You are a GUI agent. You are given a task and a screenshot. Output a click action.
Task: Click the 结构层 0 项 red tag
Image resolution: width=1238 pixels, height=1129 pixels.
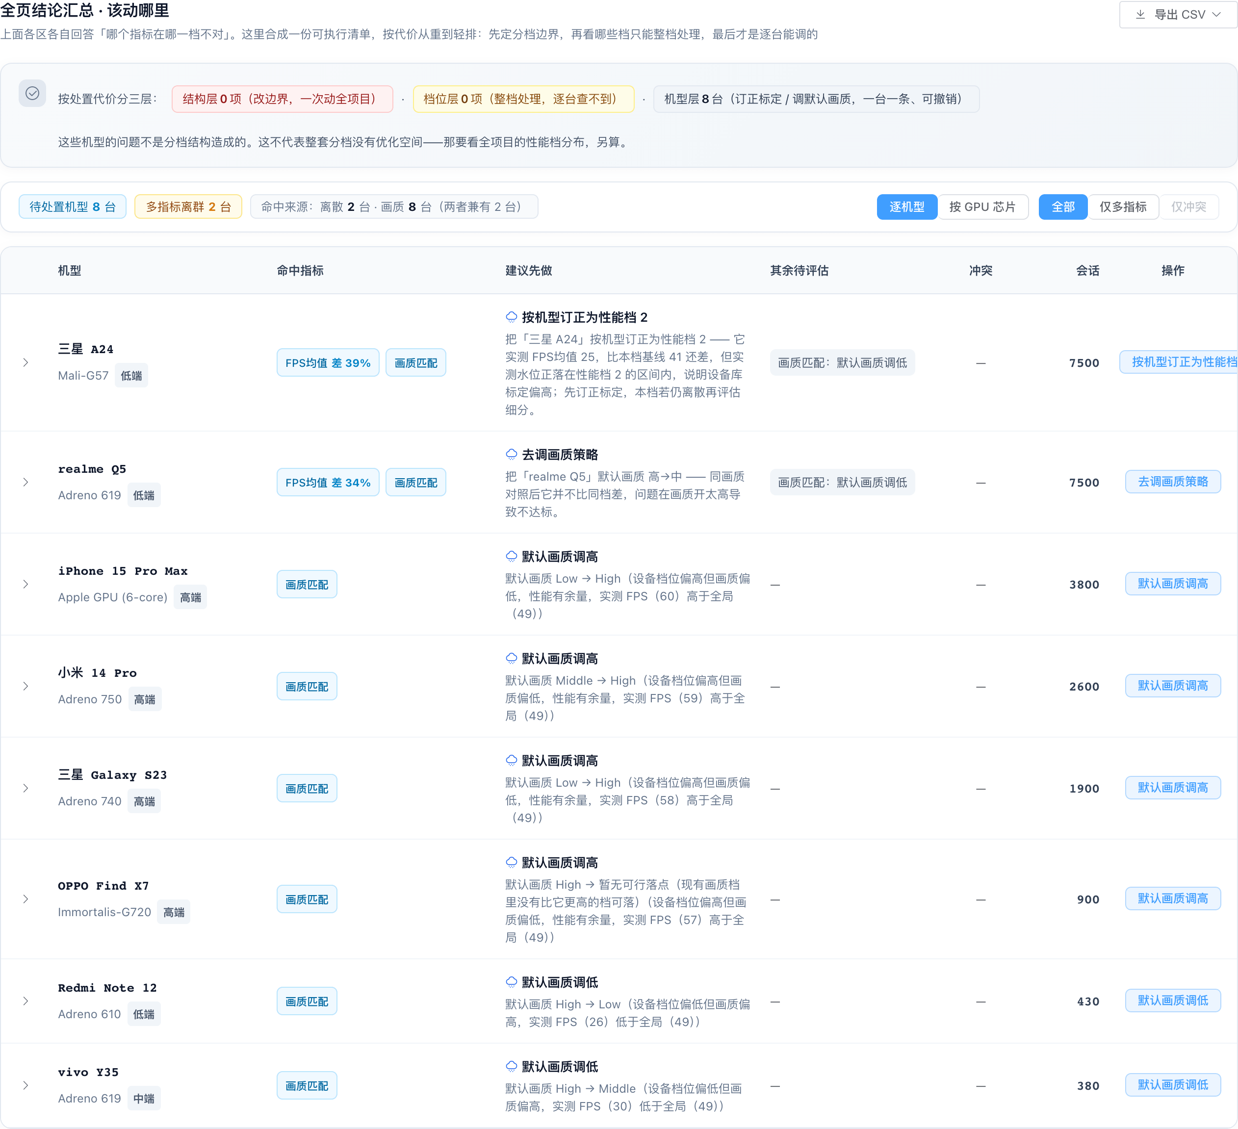click(283, 99)
